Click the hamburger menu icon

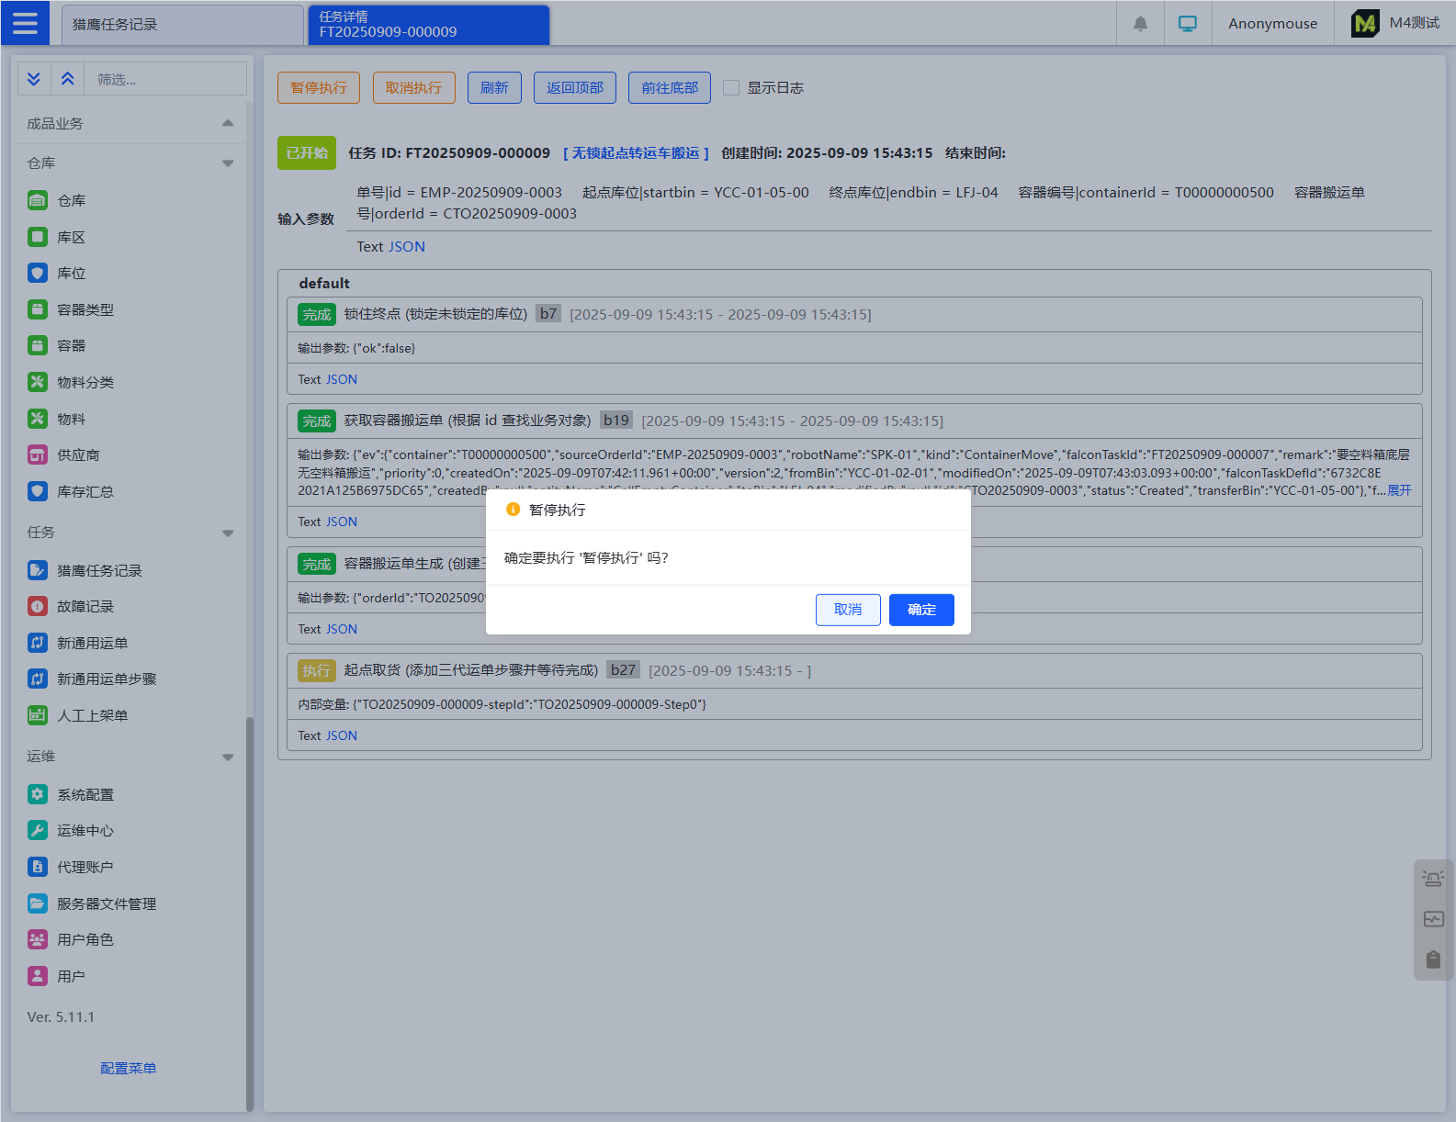coord(25,23)
